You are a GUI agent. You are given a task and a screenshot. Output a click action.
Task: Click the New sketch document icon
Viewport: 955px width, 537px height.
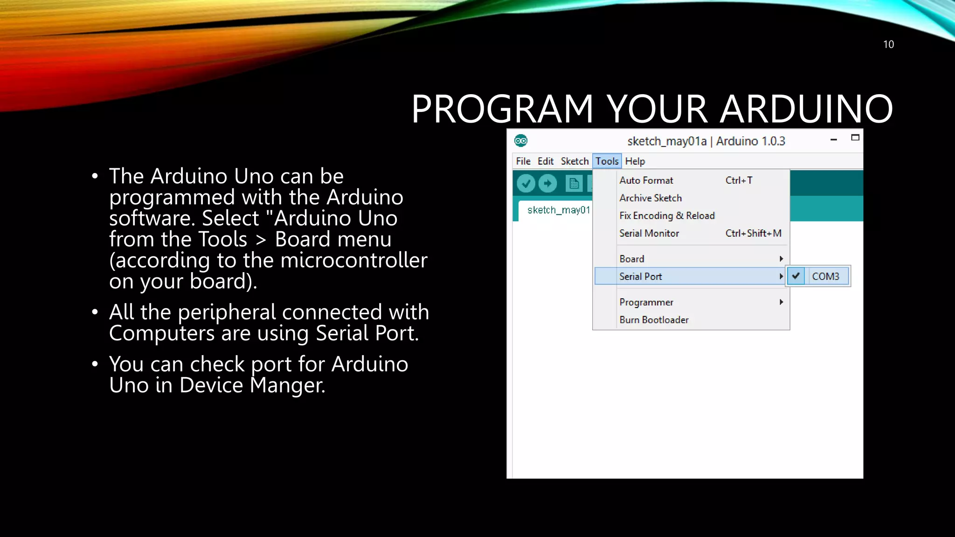574,184
